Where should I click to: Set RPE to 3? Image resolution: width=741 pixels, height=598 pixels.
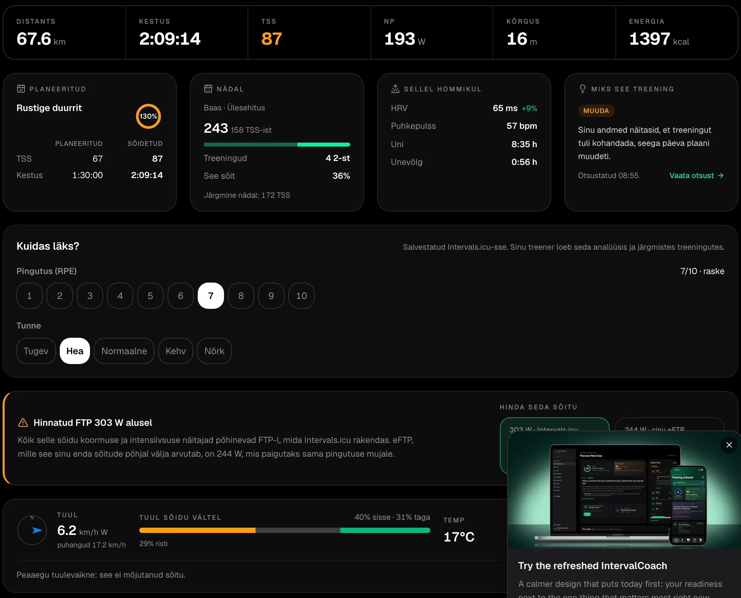click(x=90, y=296)
